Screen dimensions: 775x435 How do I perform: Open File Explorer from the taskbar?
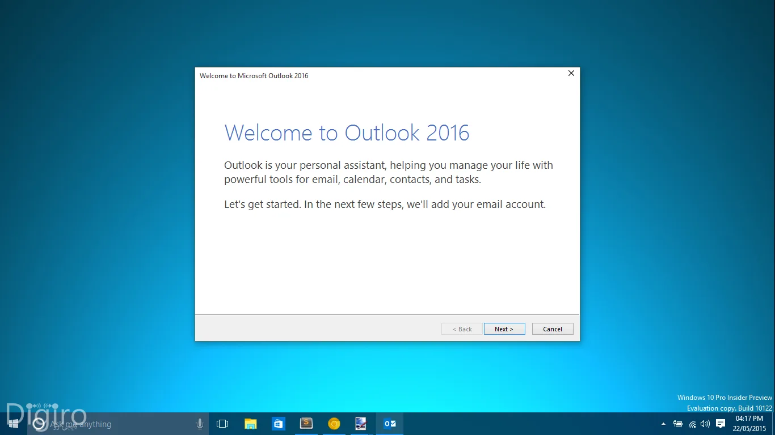click(x=250, y=424)
